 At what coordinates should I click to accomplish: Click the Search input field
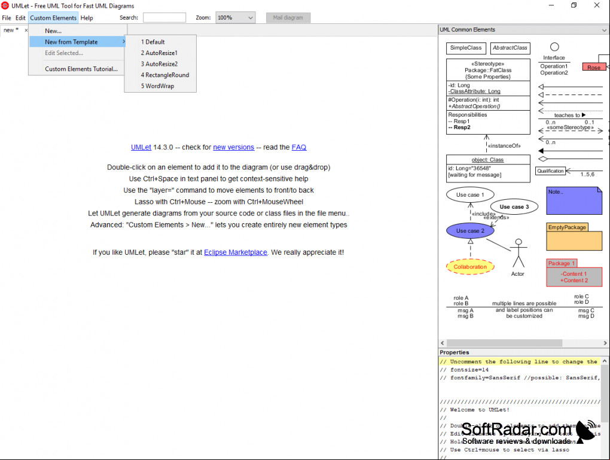click(164, 17)
